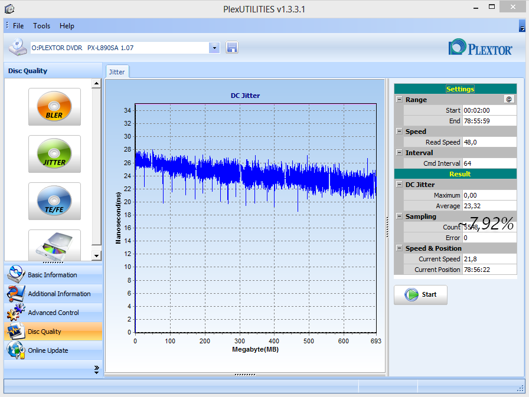
Task: Open the Tools menu
Action: point(41,26)
